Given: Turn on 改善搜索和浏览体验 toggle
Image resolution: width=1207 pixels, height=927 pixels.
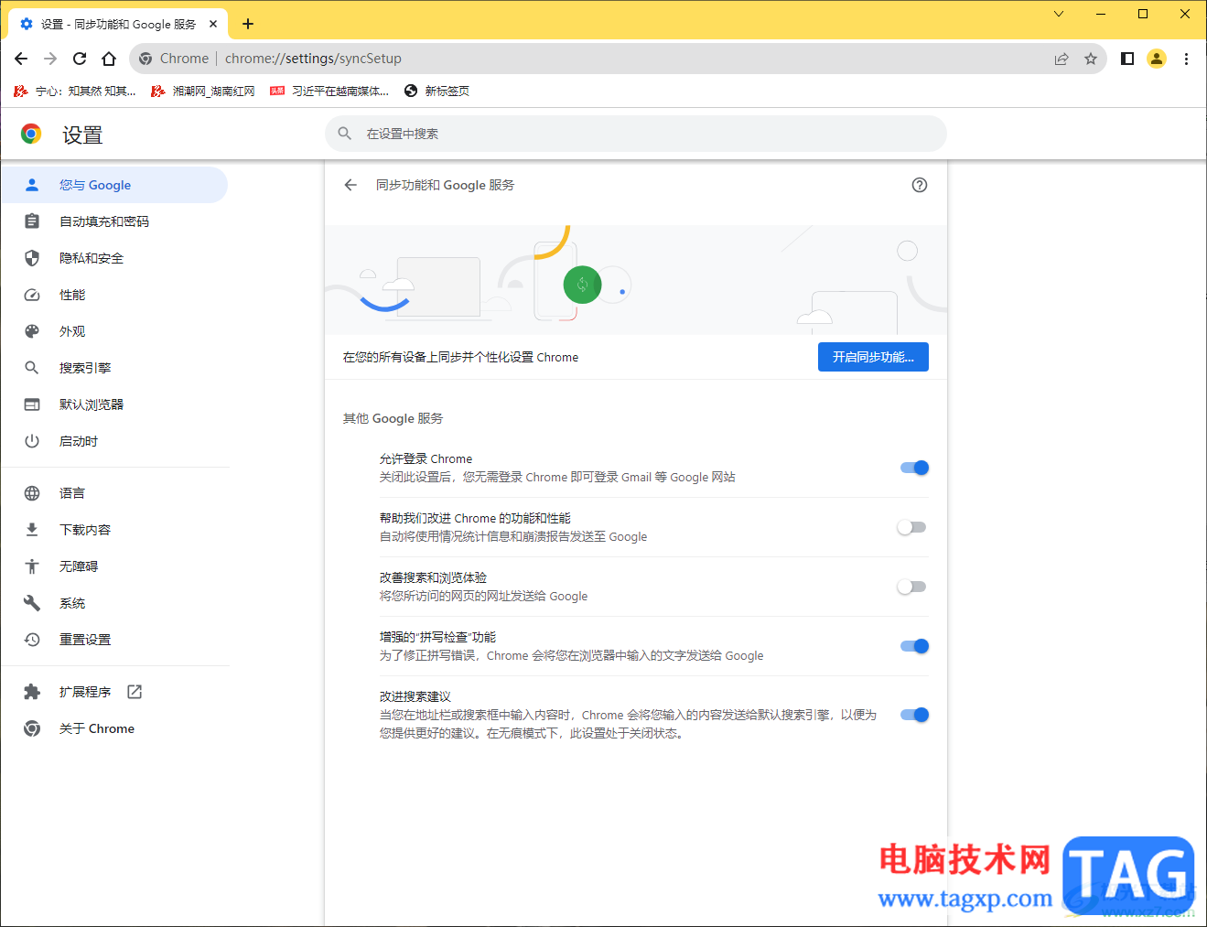Looking at the screenshot, I should tap(911, 587).
